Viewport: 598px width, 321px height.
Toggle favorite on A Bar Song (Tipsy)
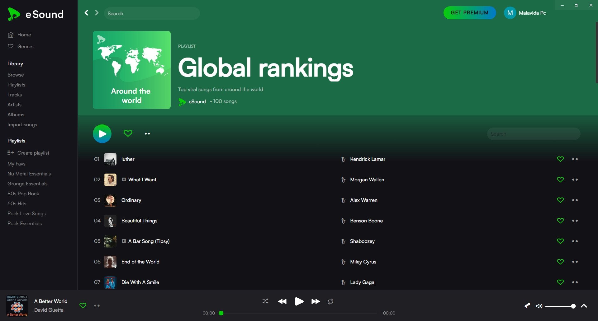[x=560, y=241]
